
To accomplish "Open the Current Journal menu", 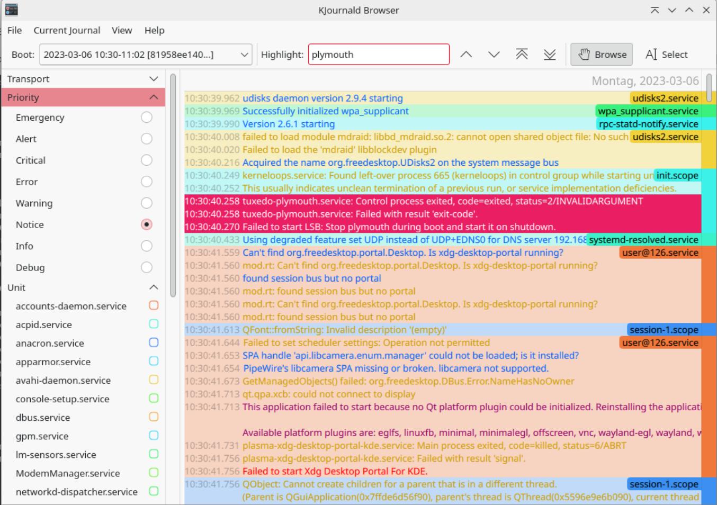I will (x=67, y=30).
